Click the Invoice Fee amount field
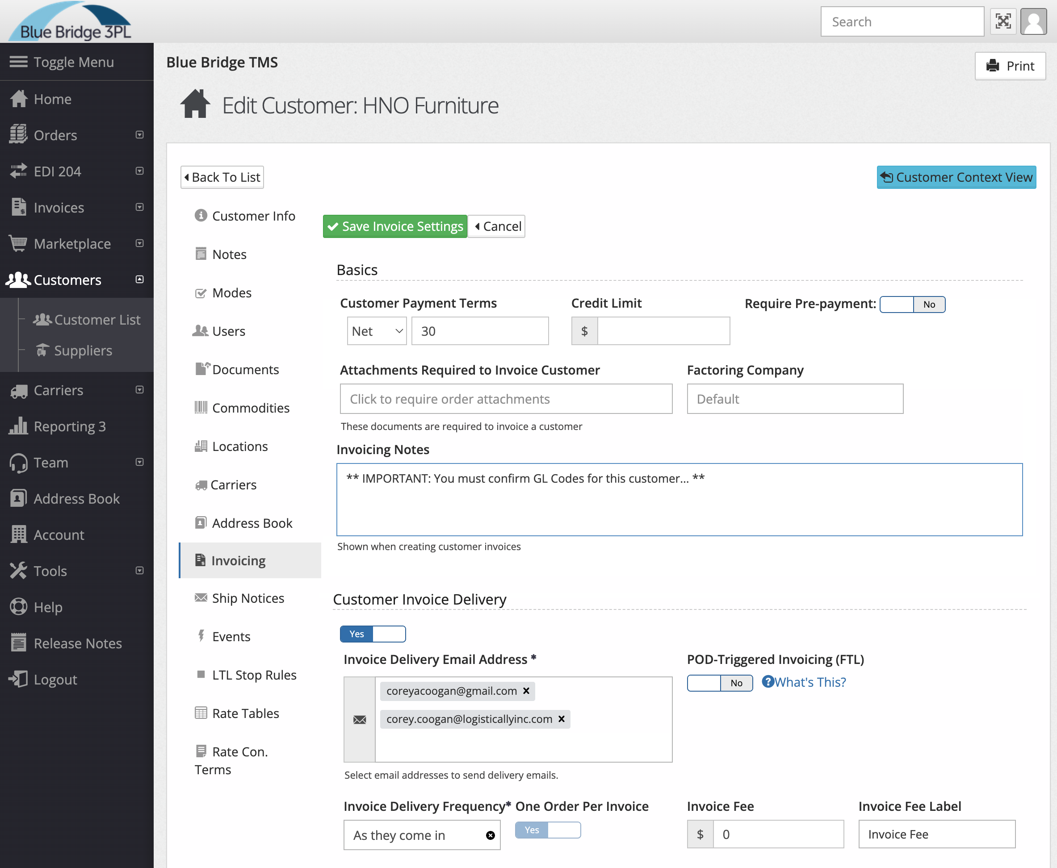Screen dimensions: 1057x868 778,834
